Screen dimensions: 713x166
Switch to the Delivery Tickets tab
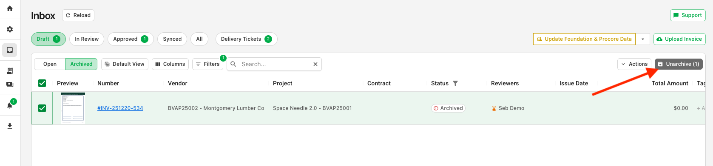(247, 39)
